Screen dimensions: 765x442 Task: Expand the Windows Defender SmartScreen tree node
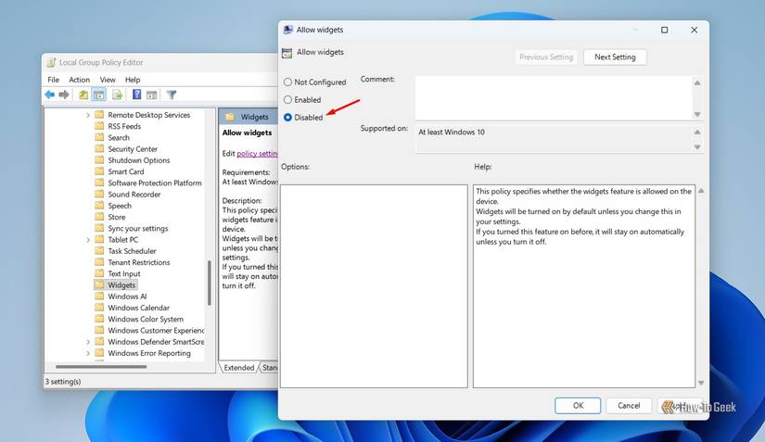(x=88, y=342)
